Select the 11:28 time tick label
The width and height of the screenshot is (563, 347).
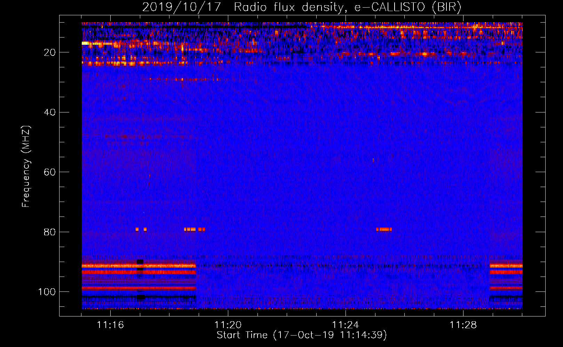pos(463,325)
